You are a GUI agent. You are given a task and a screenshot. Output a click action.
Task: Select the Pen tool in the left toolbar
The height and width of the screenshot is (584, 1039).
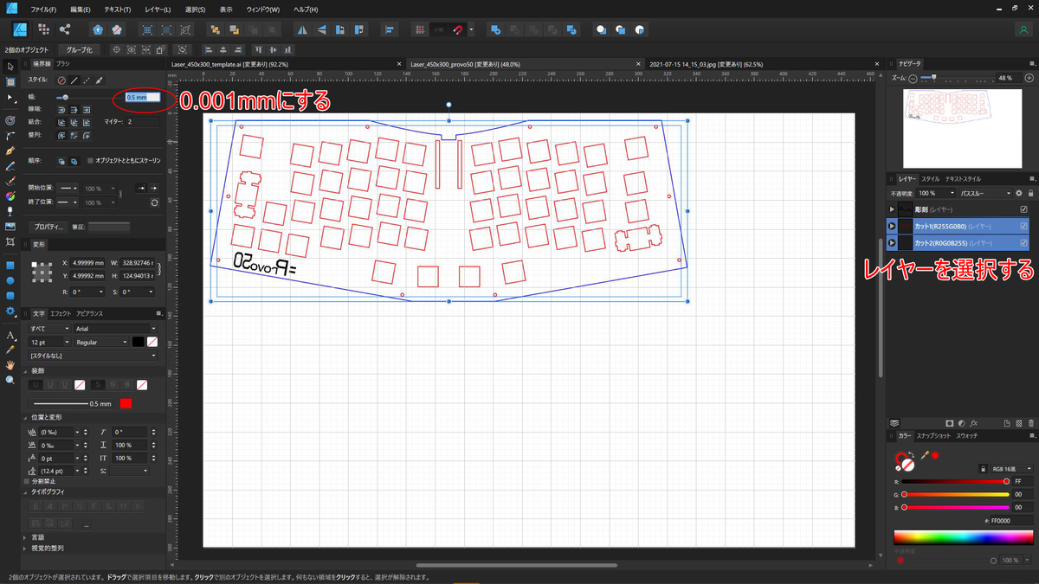pos(10,151)
